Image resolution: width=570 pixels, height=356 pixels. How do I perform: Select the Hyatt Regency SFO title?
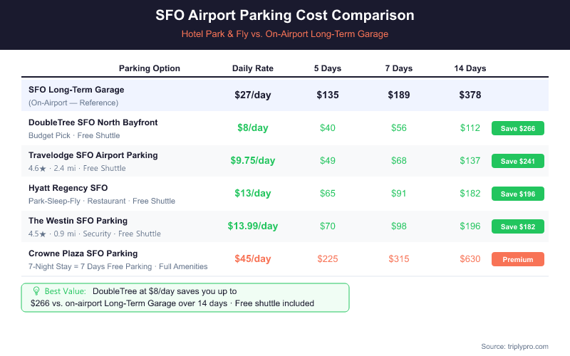click(x=68, y=188)
